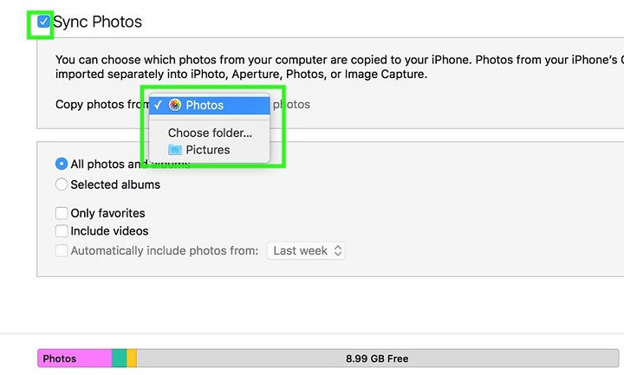Click the Copy photos from label

pyautogui.click(x=102, y=105)
